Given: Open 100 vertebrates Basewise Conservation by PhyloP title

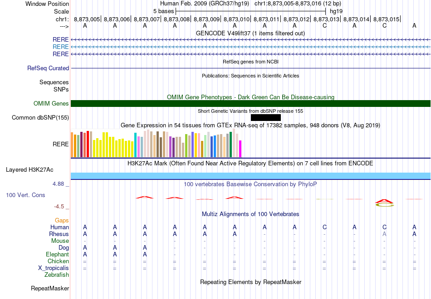Looking at the screenshot, I should 250,184.
